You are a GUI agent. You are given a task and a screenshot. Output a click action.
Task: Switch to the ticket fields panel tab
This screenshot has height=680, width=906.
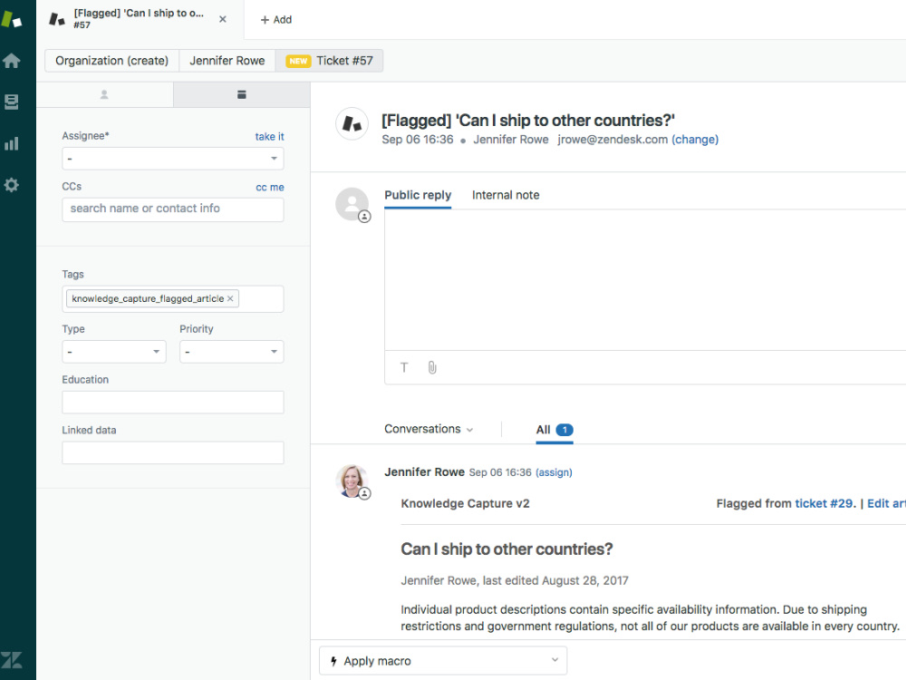click(x=242, y=95)
